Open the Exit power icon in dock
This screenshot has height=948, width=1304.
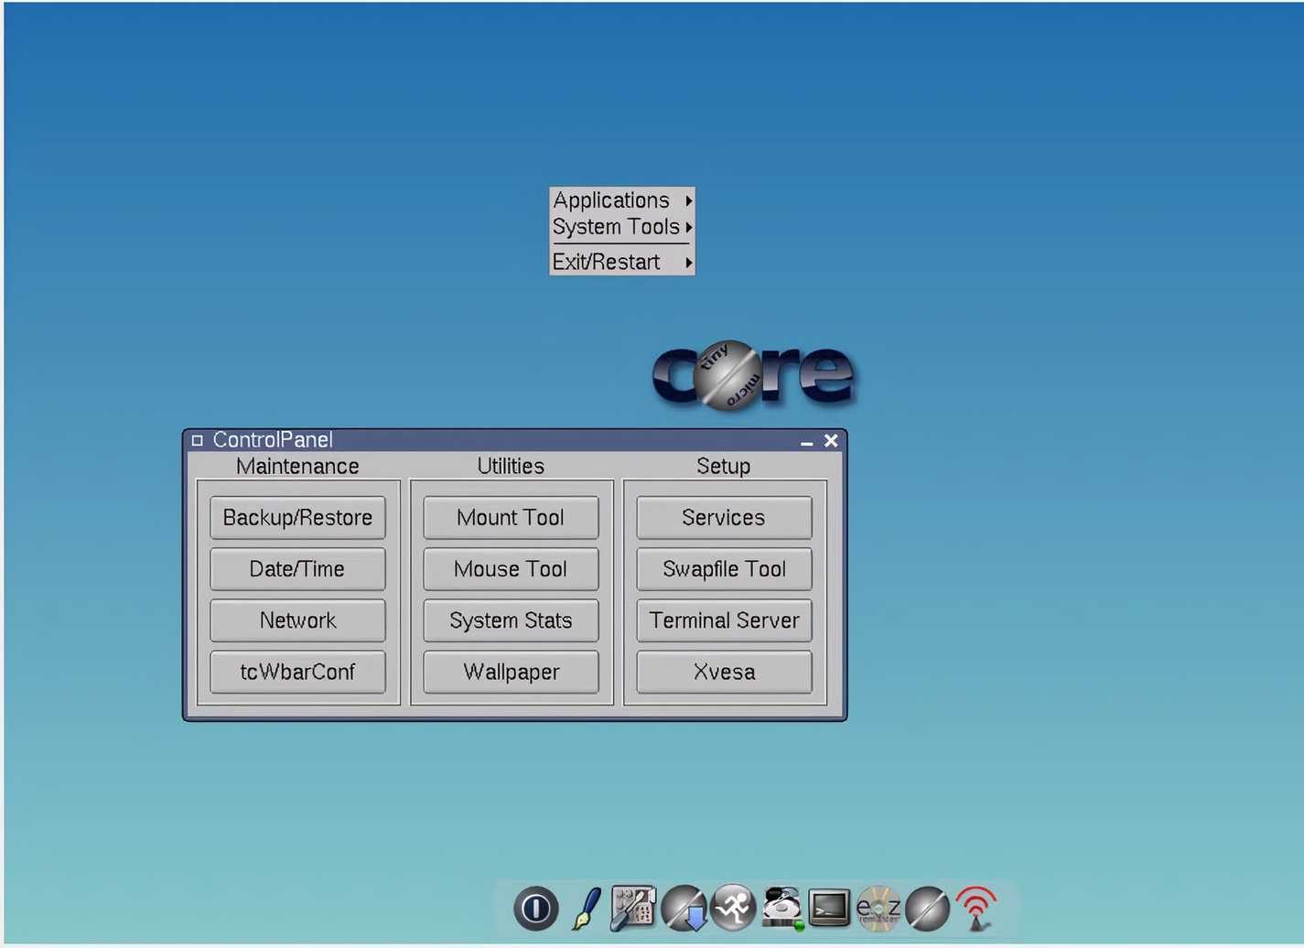[535, 908]
